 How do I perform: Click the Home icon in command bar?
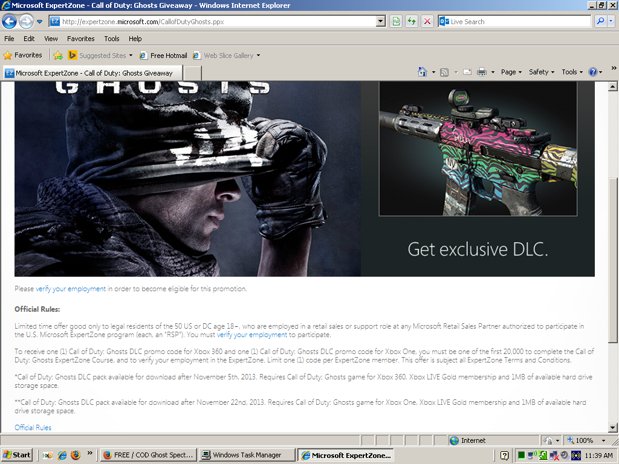(x=423, y=72)
